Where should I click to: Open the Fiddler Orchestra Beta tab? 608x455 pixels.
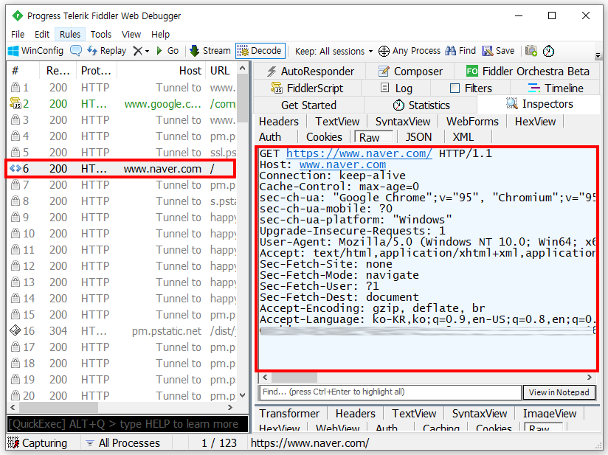click(528, 72)
